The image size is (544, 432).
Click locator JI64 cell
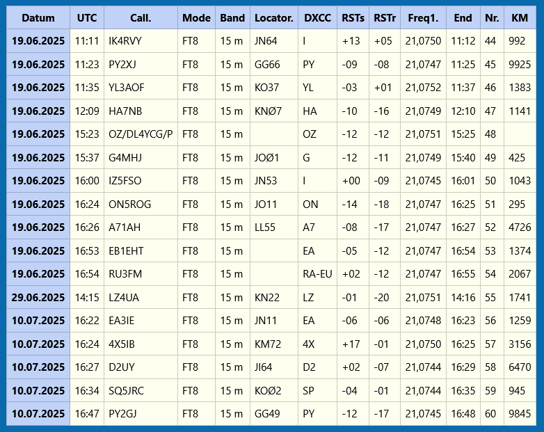coord(273,367)
